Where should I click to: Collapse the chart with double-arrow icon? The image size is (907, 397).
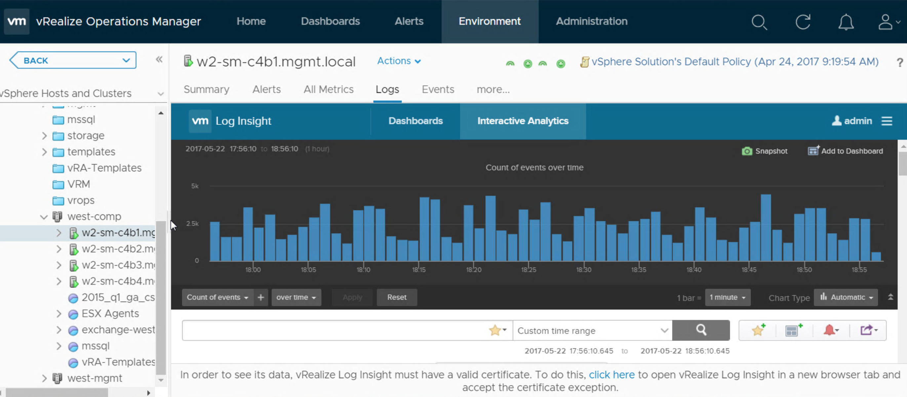[890, 297]
